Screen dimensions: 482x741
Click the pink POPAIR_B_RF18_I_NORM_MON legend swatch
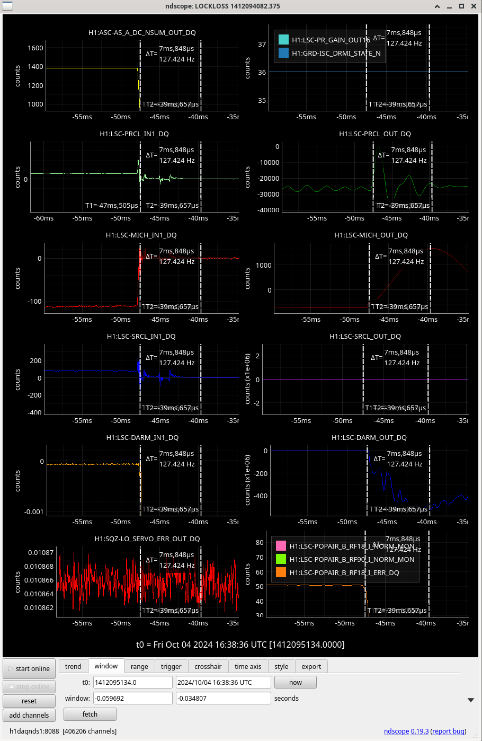pos(281,546)
